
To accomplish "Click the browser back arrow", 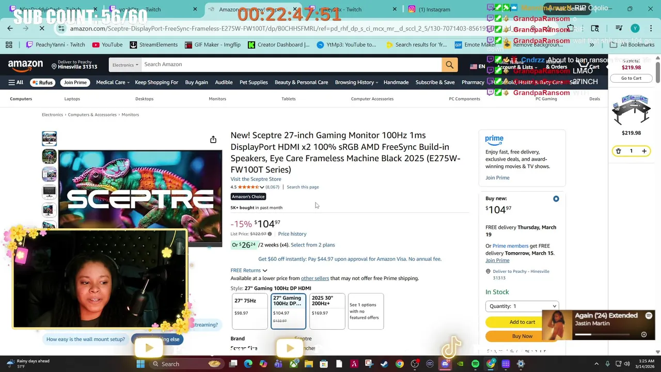I will 10,28.
